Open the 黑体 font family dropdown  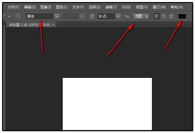(x=57, y=16)
